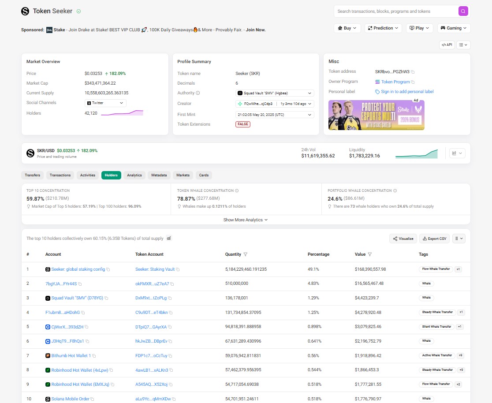Open the Play dropdown menu

tap(420, 28)
